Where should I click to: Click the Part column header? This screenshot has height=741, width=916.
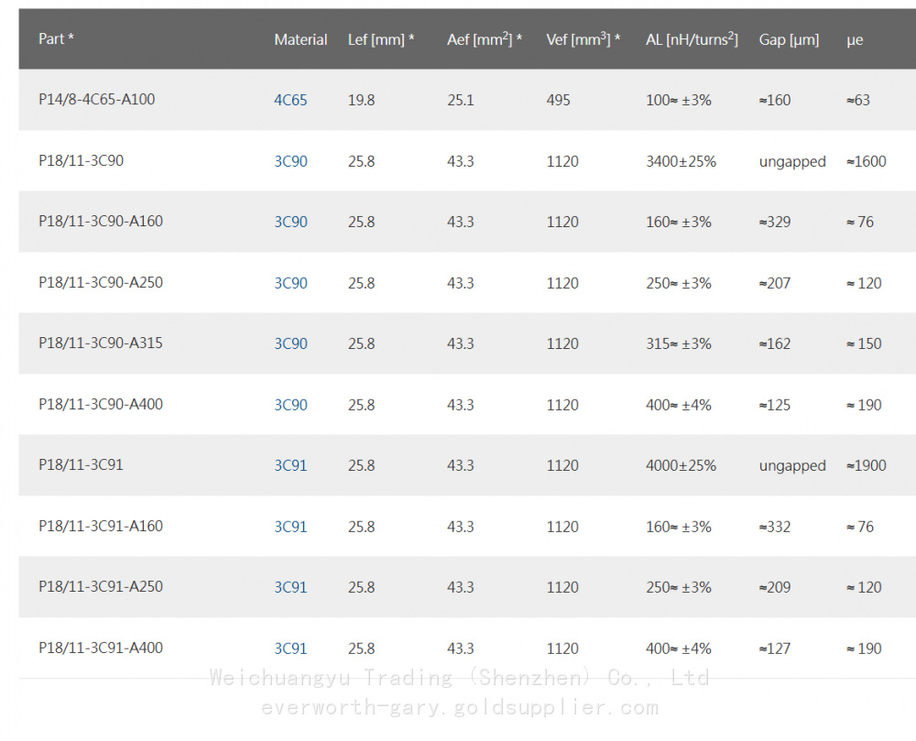[x=56, y=39]
